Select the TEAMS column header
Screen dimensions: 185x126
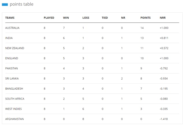coord(10,18)
